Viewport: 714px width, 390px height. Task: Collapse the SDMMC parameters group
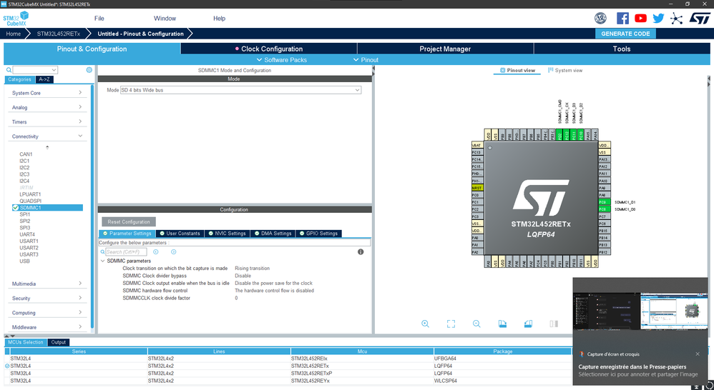click(102, 261)
